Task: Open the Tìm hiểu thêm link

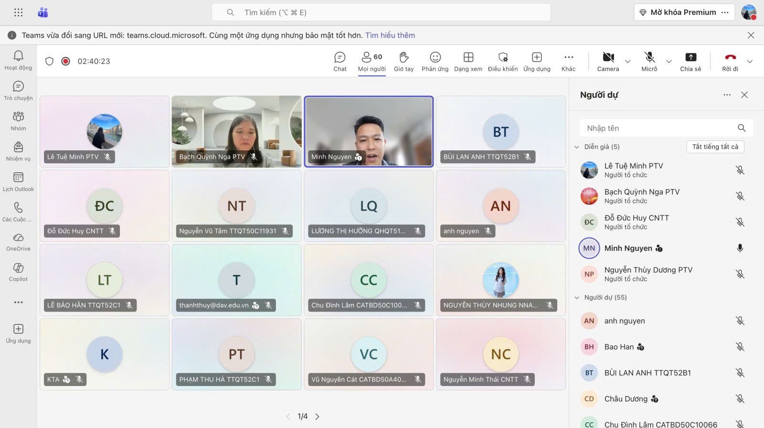Action: coord(390,35)
